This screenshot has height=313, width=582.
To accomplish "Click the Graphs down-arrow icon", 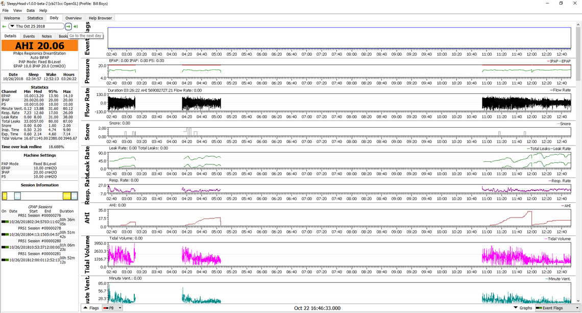I will [516, 308].
